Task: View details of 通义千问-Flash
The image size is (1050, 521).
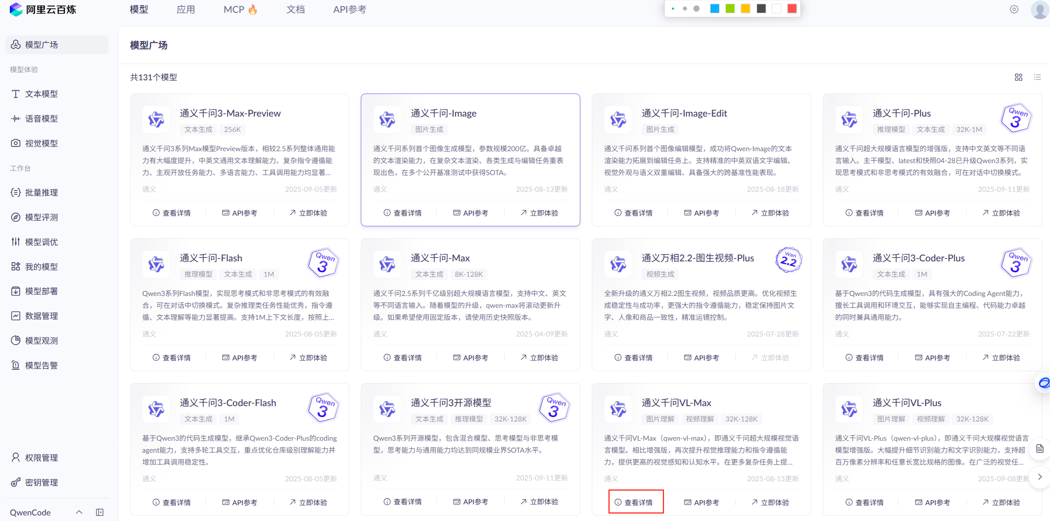Action: 172,357
